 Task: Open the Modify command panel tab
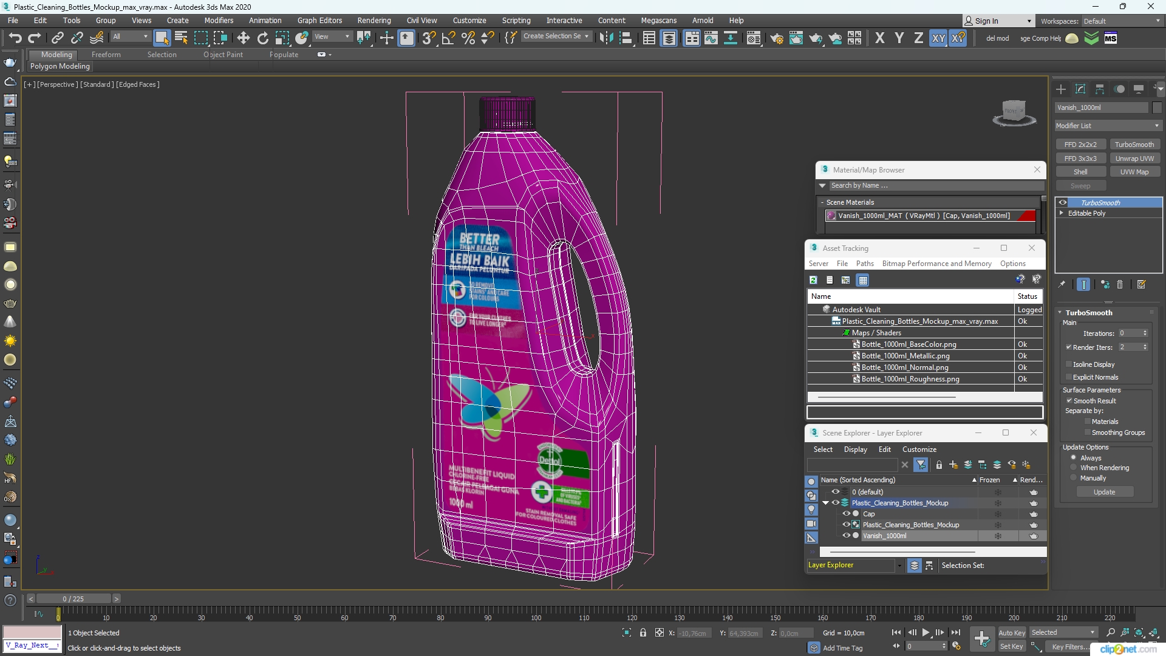pyautogui.click(x=1080, y=89)
